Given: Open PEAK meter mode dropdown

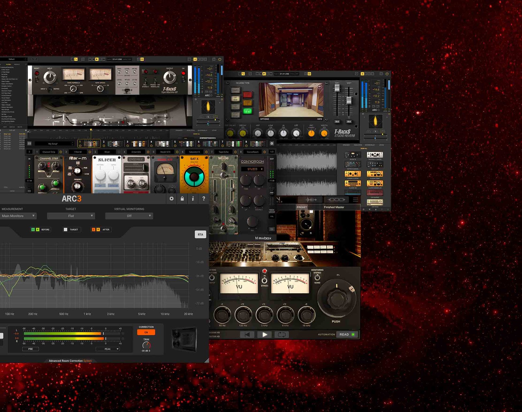Looking at the screenshot, I should tap(108, 349).
